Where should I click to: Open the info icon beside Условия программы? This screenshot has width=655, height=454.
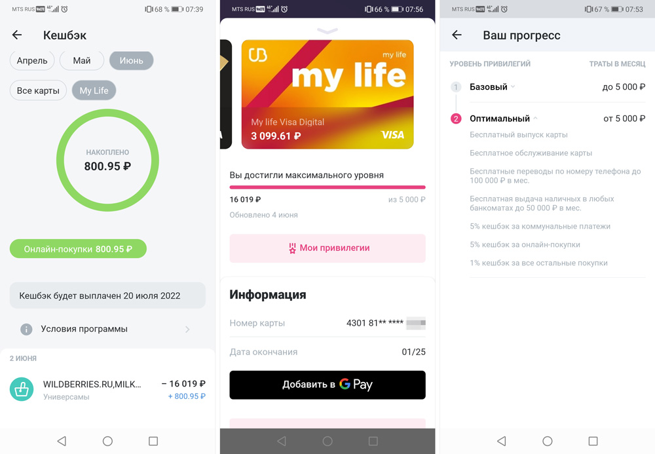[x=26, y=329]
